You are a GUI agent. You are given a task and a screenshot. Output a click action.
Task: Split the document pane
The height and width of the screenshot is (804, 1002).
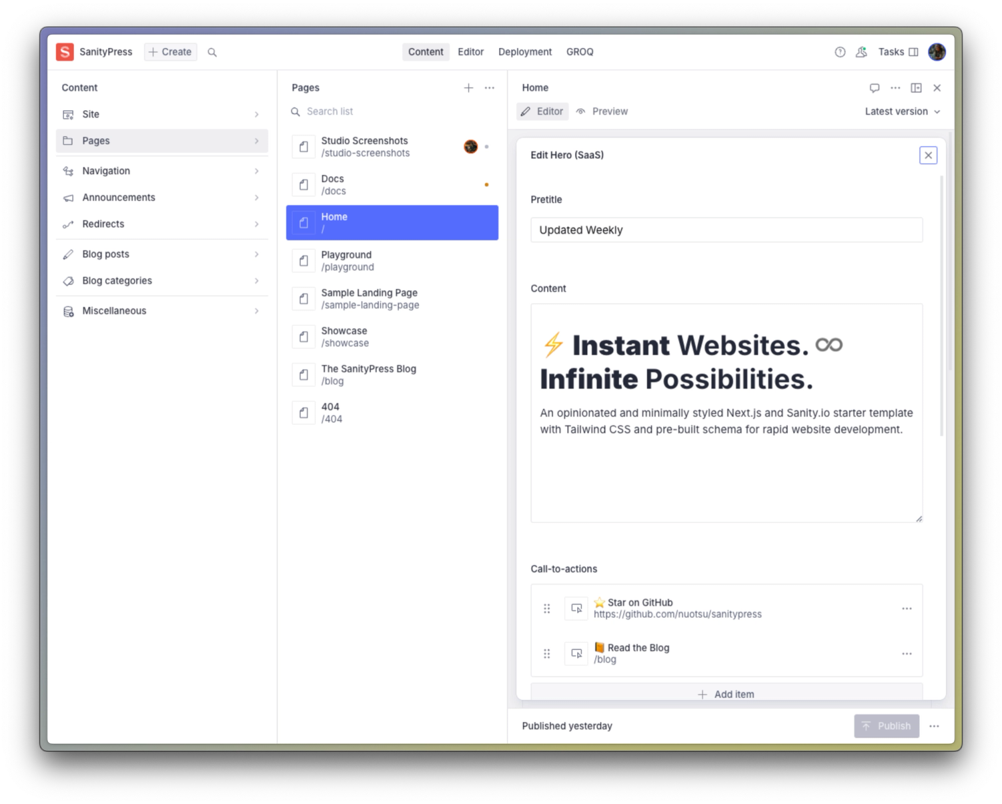coord(916,88)
